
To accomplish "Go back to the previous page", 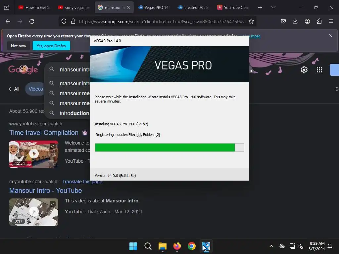I will point(8,21).
